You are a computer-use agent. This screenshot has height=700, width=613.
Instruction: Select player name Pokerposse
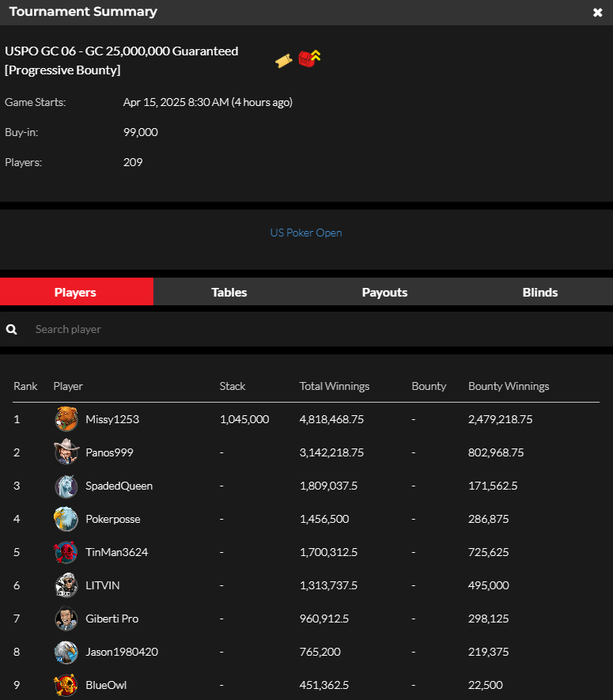click(x=113, y=519)
